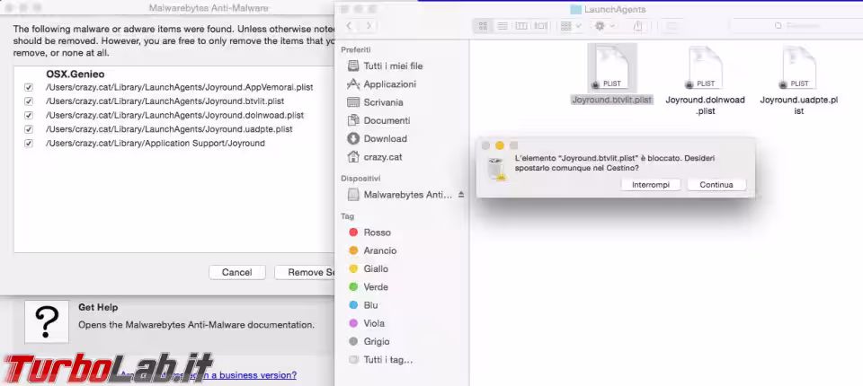Click the LaunchAgents folder icon in title bar
The width and height of the screenshot is (863, 386).
(575, 9)
